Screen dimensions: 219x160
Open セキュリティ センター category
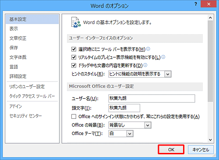pyautogui.click(x=32, y=116)
